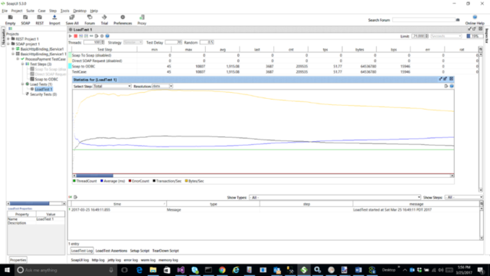The image size is (490, 276).
Task: Open the Setup Script tab
Action: point(139,251)
